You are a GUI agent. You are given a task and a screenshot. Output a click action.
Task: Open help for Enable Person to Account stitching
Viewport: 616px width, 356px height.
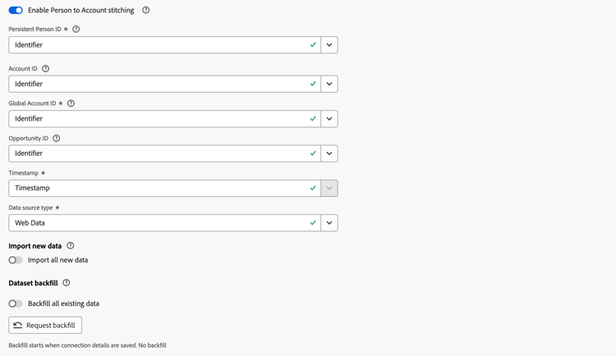pyautogui.click(x=145, y=10)
